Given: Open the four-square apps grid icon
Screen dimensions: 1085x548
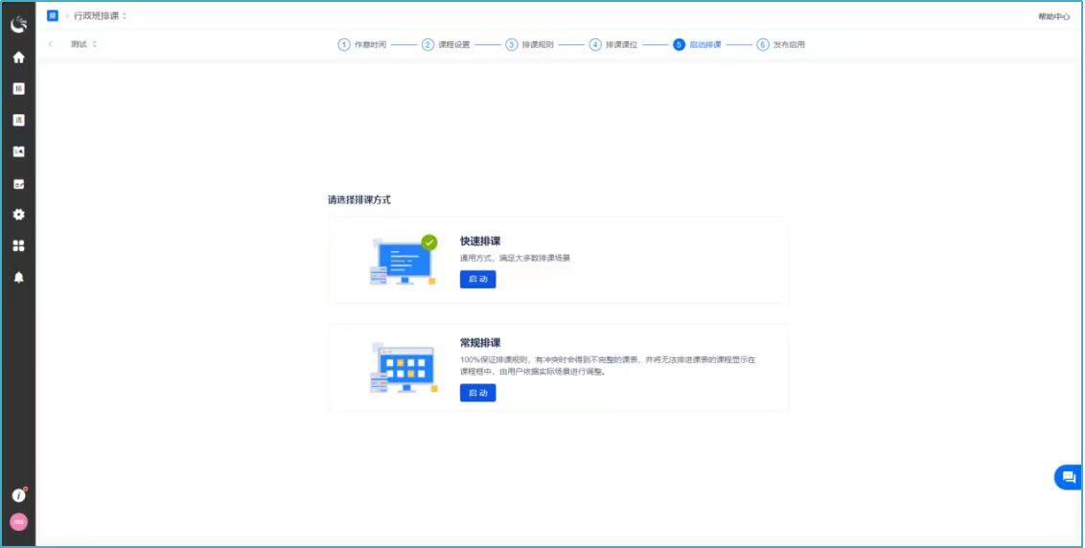Looking at the screenshot, I should (18, 246).
